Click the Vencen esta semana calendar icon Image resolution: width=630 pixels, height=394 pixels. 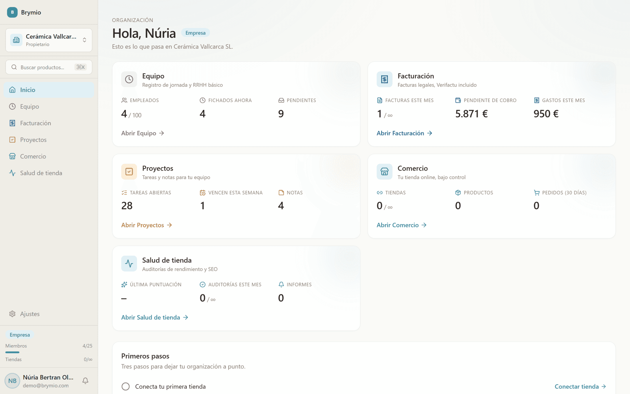coord(203,193)
